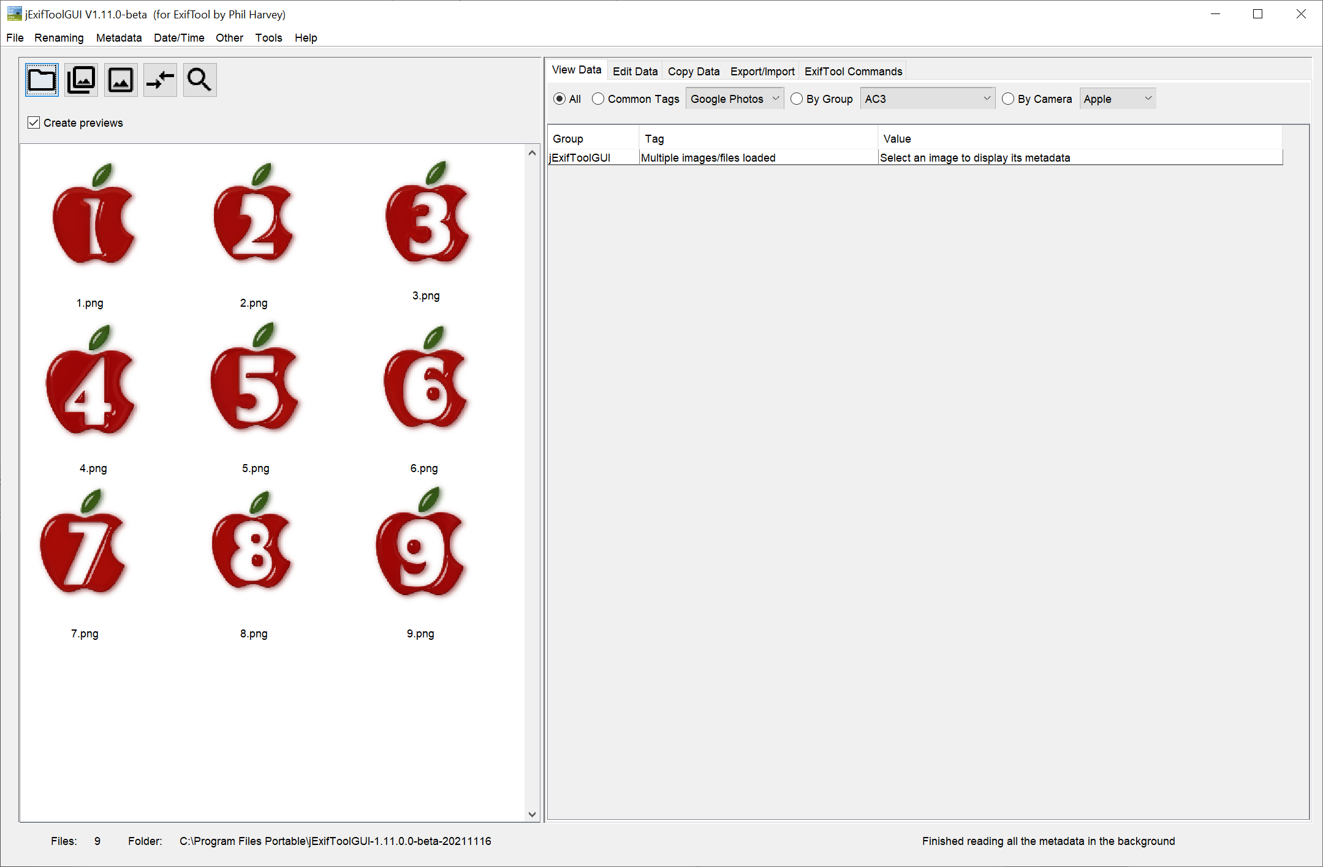Switch to the ExifTool Commands tab

point(852,71)
